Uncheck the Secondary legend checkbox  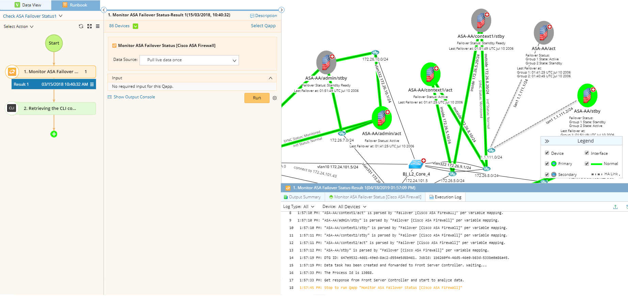[547, 174]
